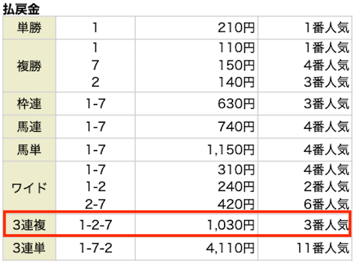Click the 1,150円 exacta payout
This screenshot has height=265, width=355.
click(x=231, y=150)
